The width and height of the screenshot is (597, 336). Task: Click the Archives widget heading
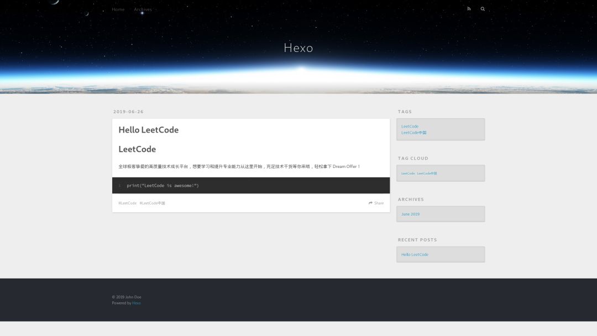point(411,200)
